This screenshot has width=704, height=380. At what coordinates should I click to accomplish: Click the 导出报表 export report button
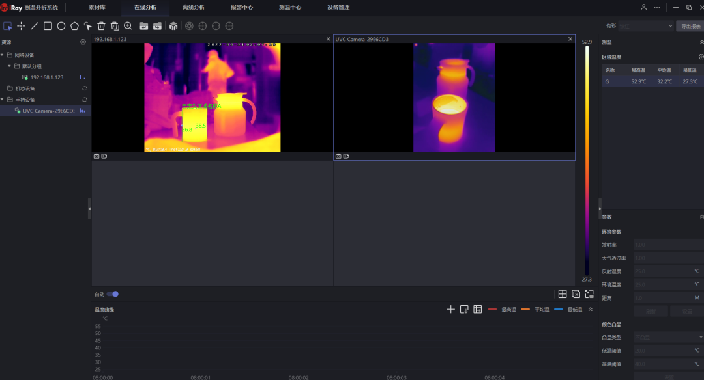(x=690, y=26)
